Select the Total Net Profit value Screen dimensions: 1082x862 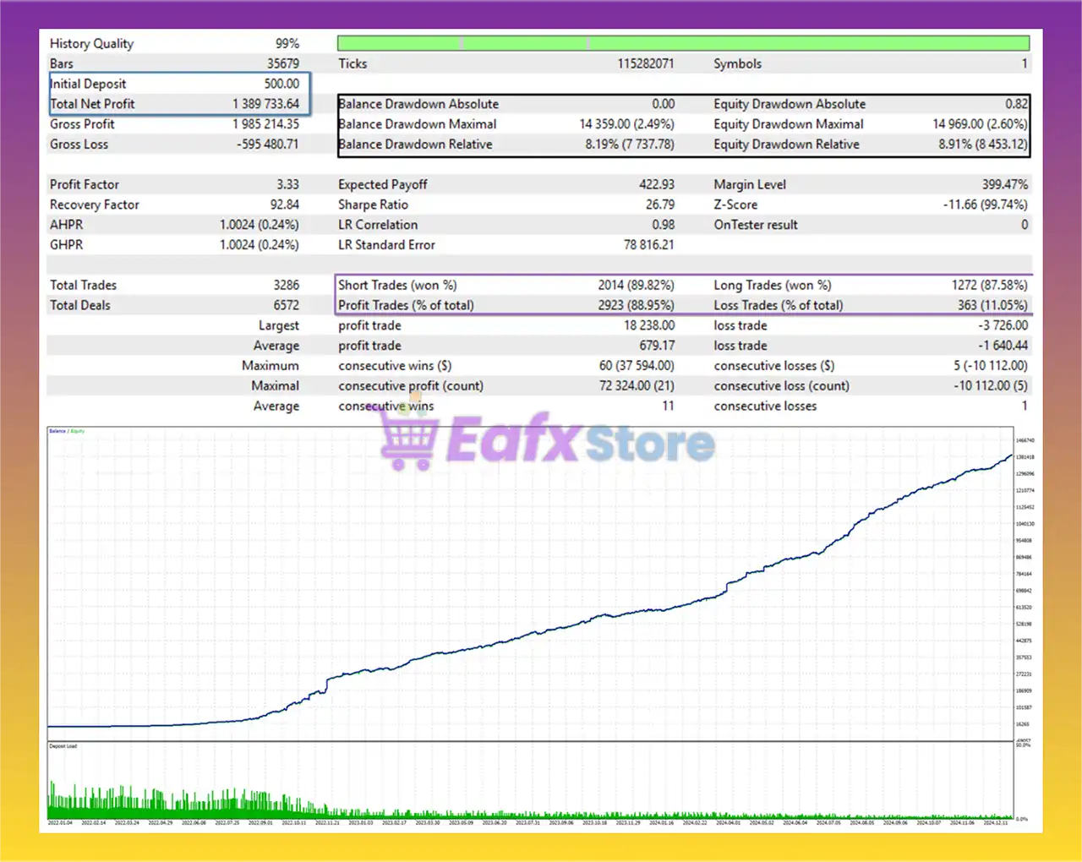point(265,104)
